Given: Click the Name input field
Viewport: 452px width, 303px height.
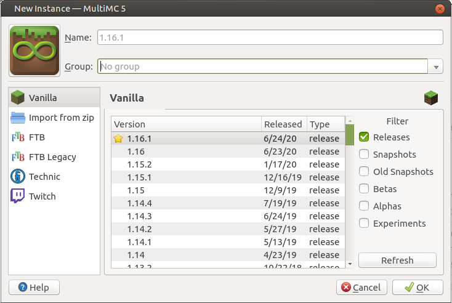Looking at the screenshot, I should [x=270, y=38].
